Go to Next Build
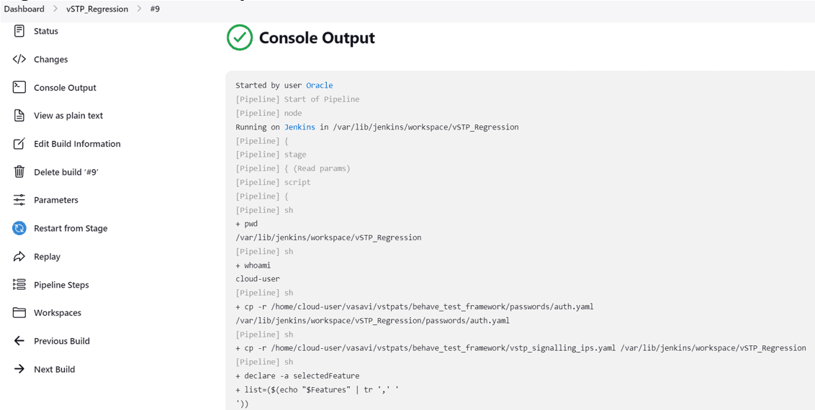Image resolution: width=815 pixels, height=410 pixels. pos(54,369)
